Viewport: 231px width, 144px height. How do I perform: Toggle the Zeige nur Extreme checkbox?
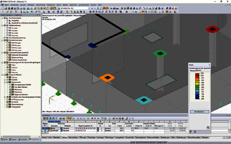click(x=10, y=94)
